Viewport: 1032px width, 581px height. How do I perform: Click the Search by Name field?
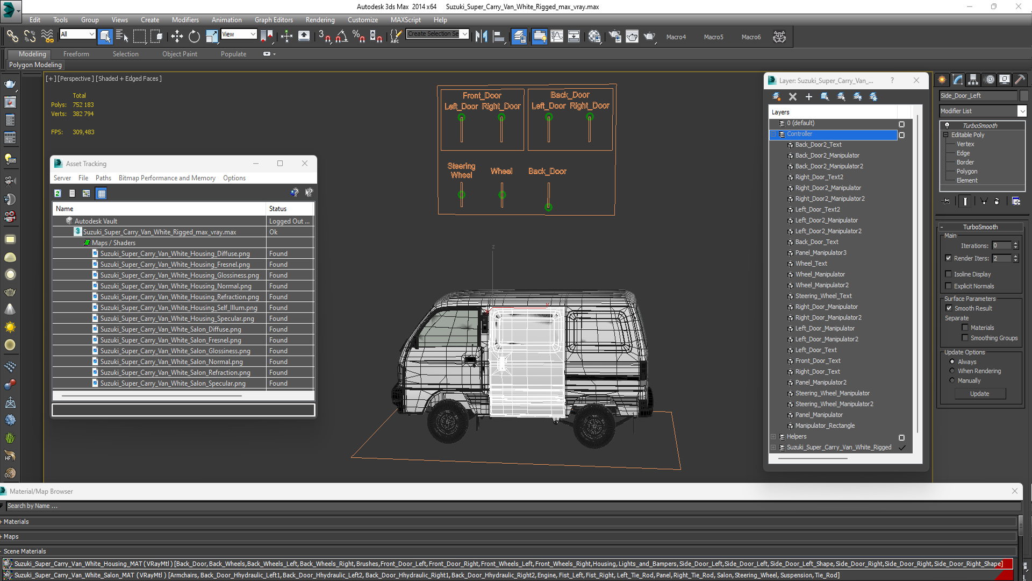pyautogui.click(x=513, y=506)
